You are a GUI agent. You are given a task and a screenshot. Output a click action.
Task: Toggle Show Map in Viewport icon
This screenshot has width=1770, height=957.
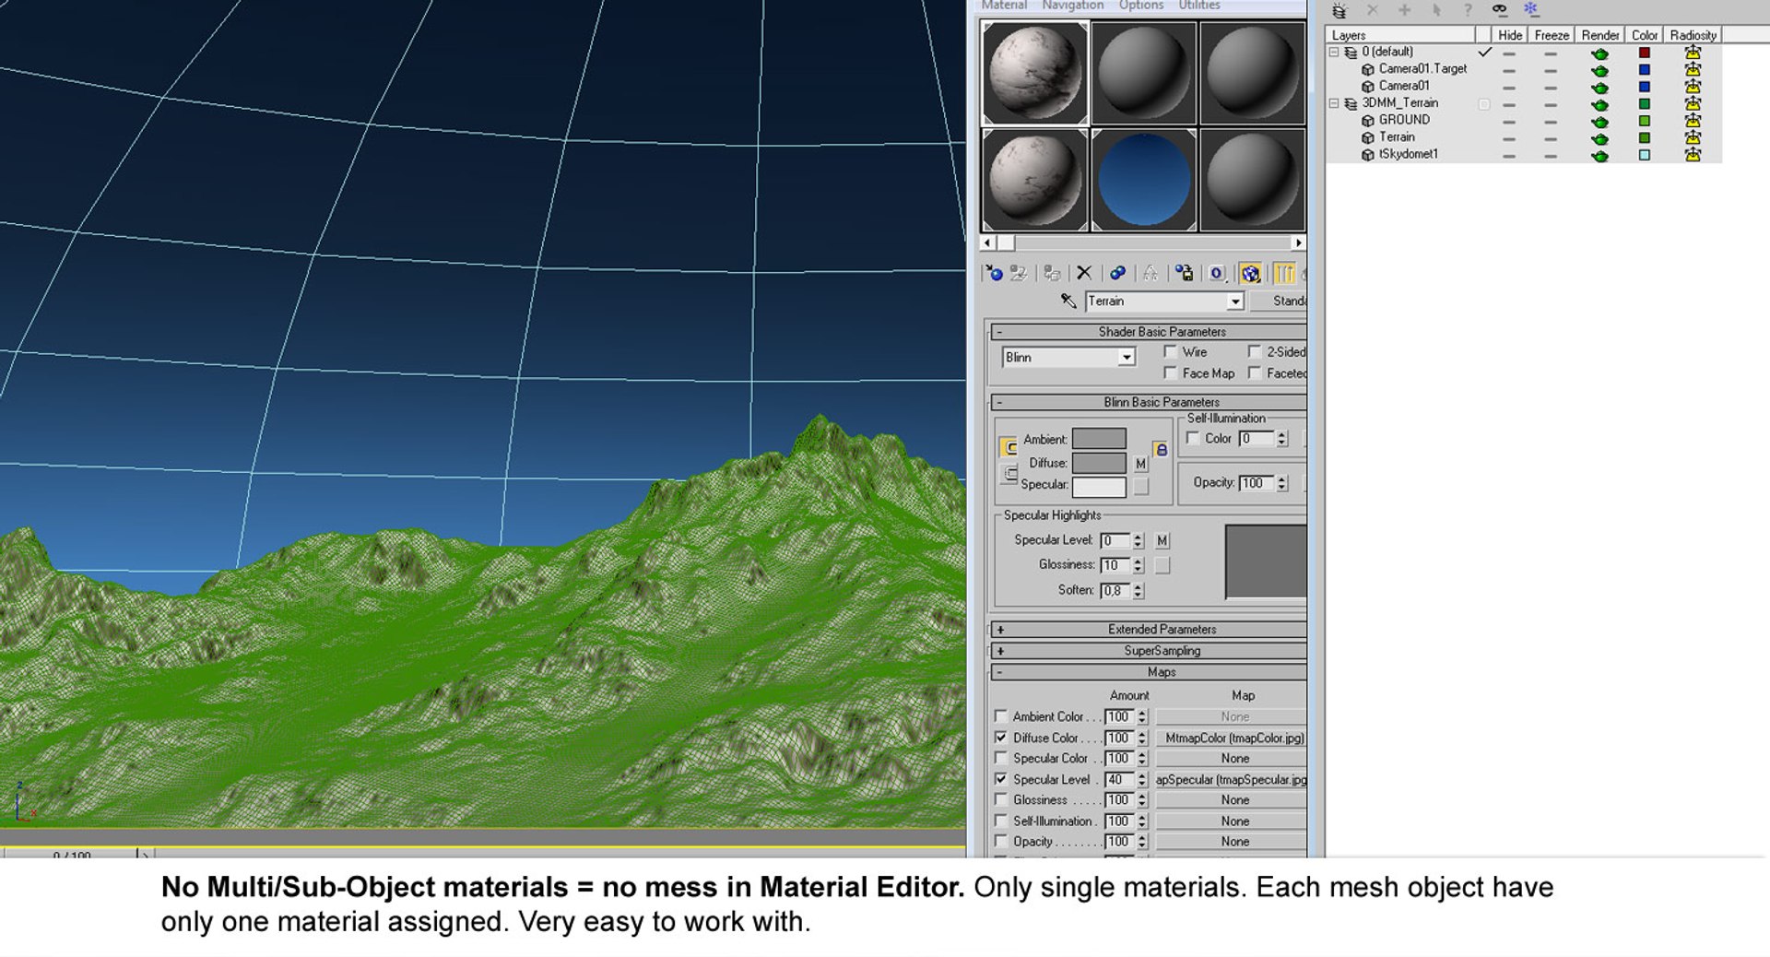coord(1250,273)
